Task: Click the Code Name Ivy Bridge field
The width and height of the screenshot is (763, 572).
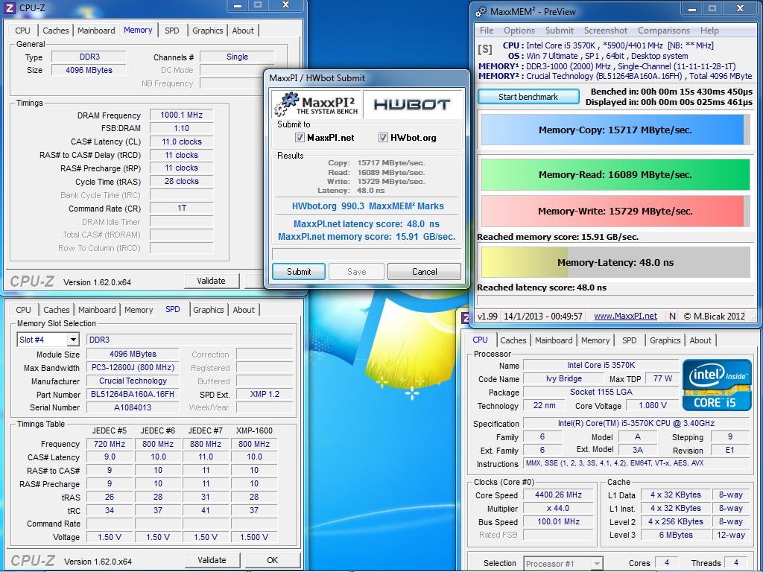Action: [x=563, y=379]
